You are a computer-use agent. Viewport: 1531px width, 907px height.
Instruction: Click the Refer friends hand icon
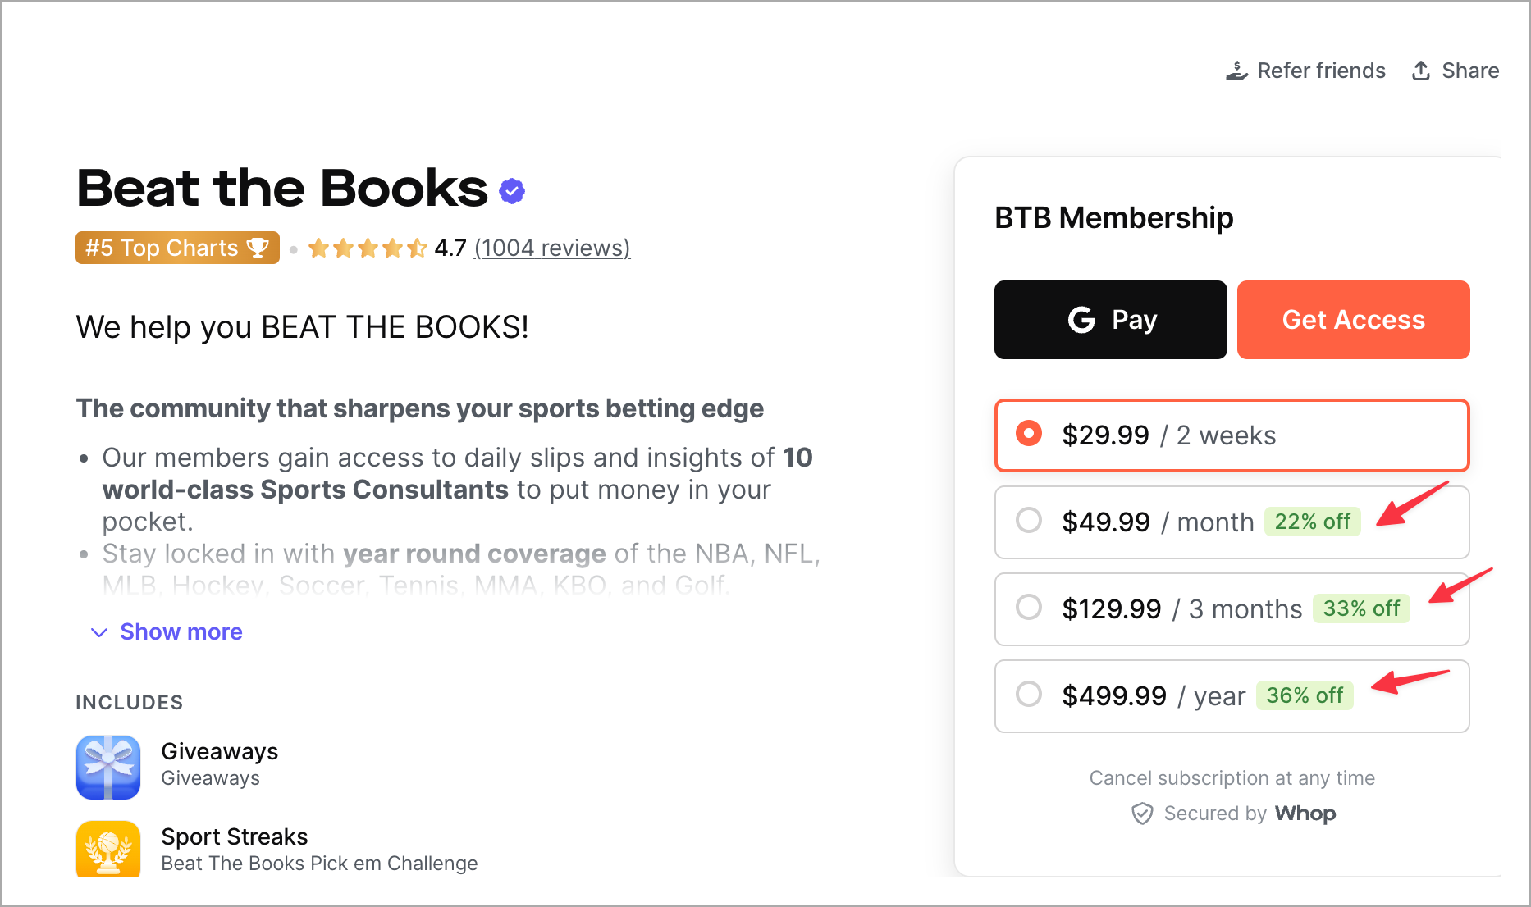[1236, 71]
